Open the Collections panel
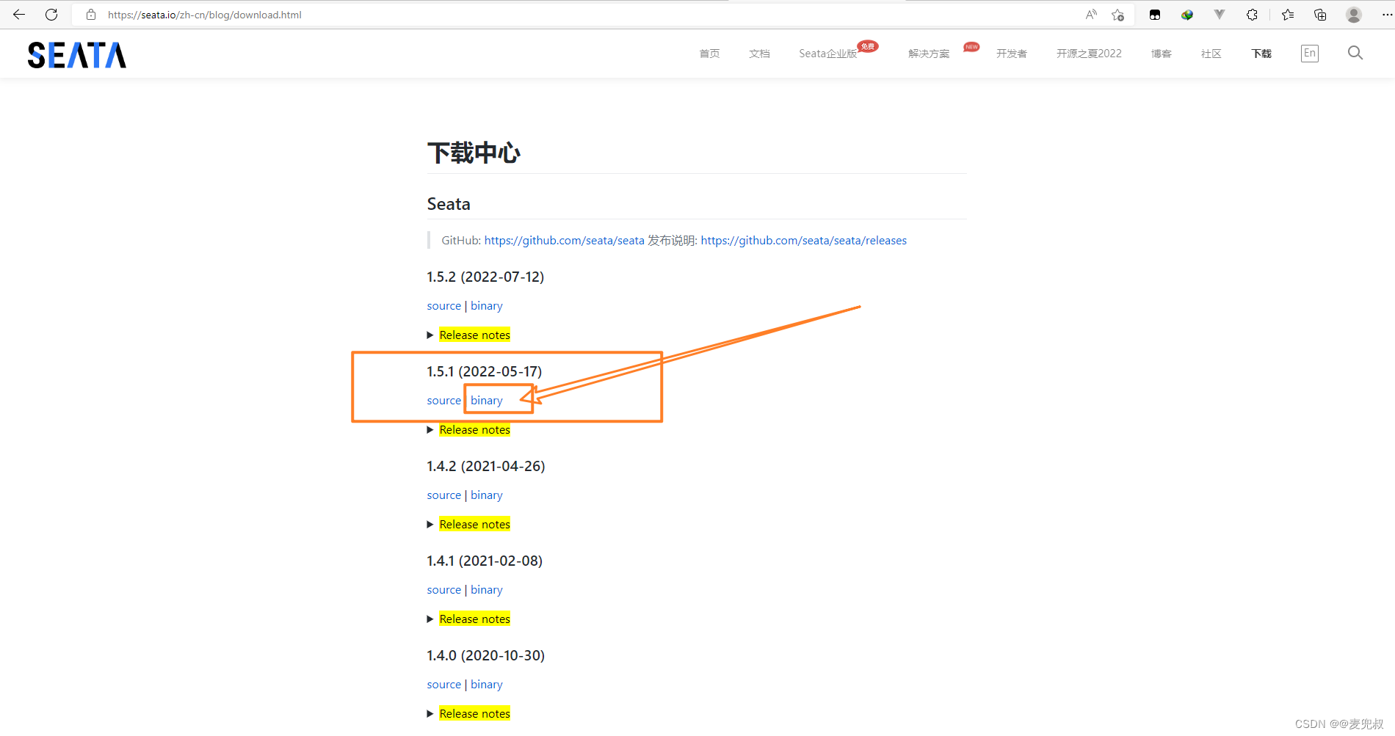 tap(1320, 14)
